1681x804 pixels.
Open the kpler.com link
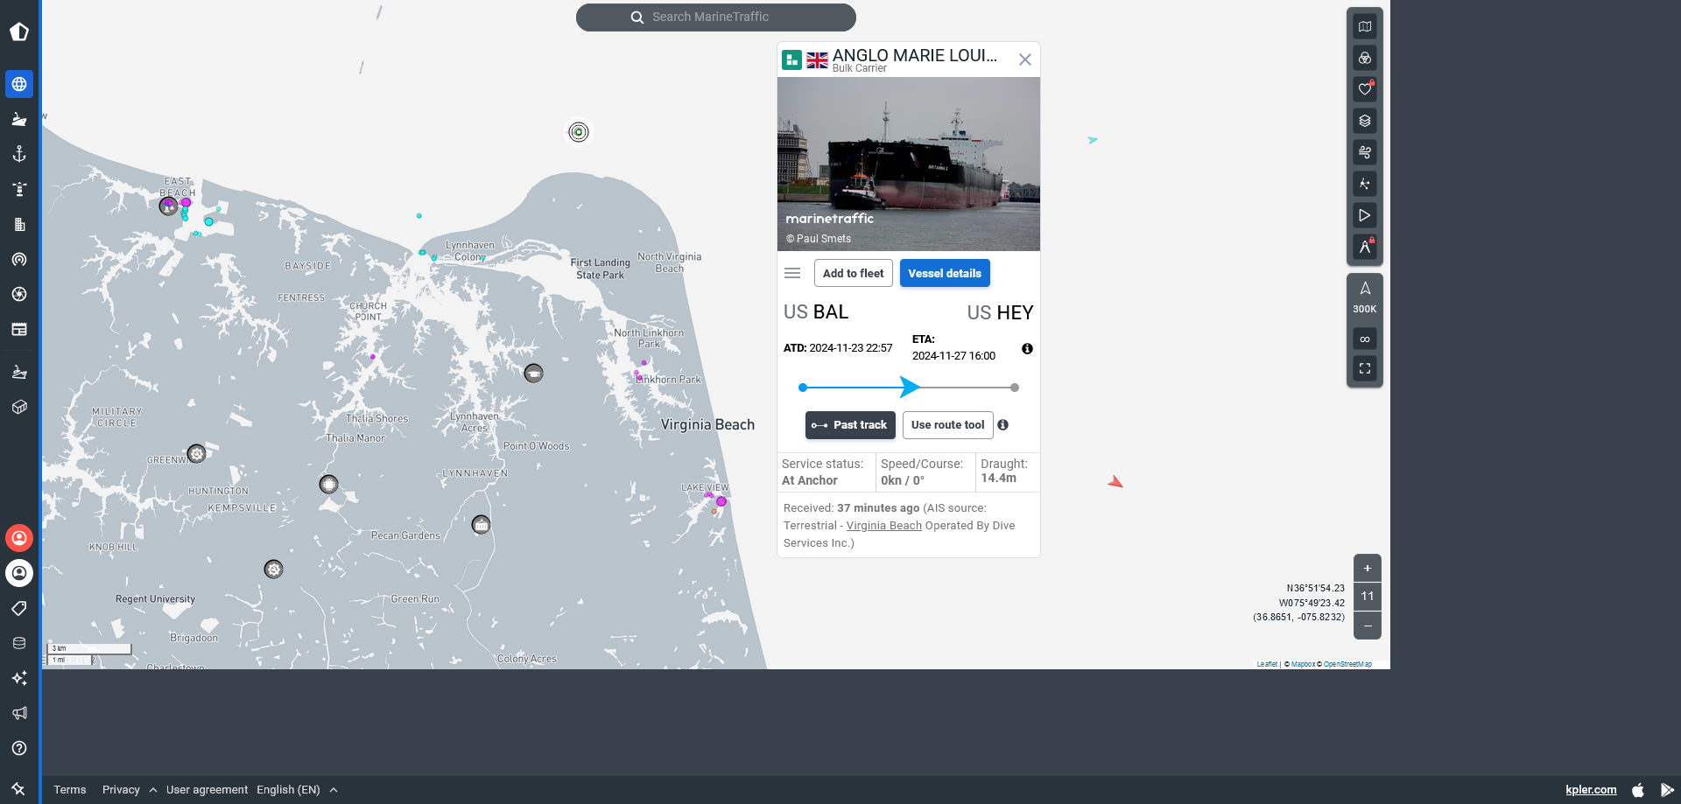click(1591, 790)
